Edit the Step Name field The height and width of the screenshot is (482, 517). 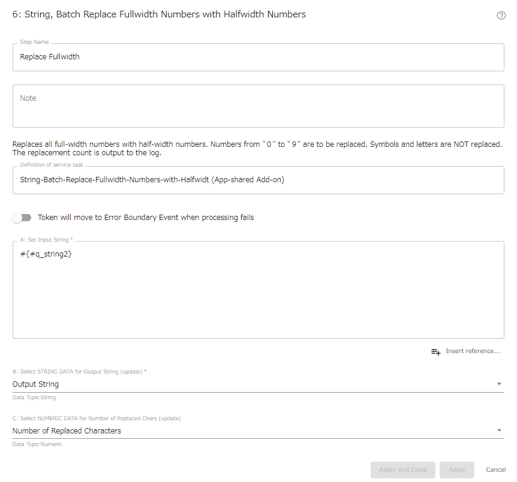tap(258, 56)
